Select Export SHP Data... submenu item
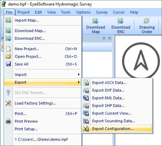This screenshot has height=146, width=162. click(x=117, y=106)
